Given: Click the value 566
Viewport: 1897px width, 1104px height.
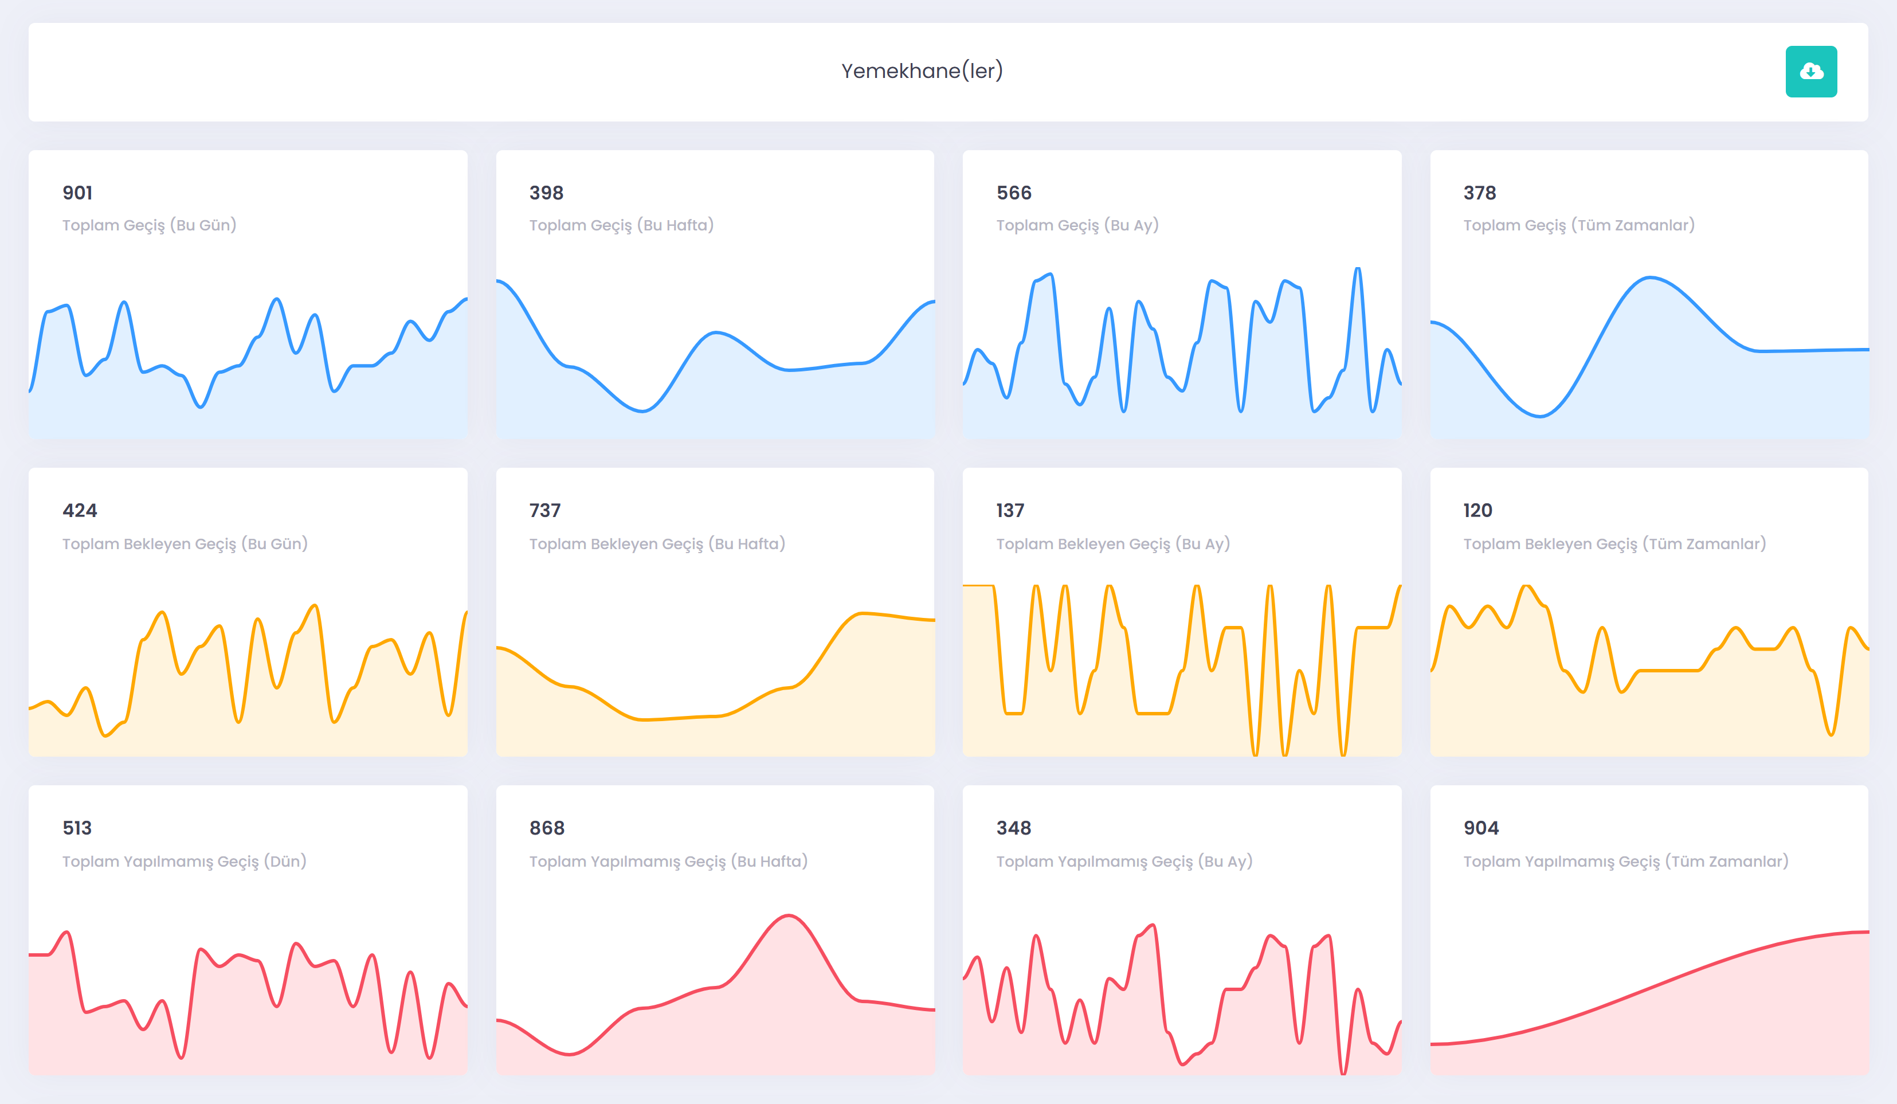Looking at the screenshot, I should (1014, 193).
